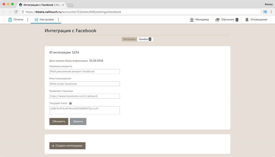The height and width of the screenshot is (157, 275).
Task: Click the browser forward arrow
Action: [x=10, y=12]
